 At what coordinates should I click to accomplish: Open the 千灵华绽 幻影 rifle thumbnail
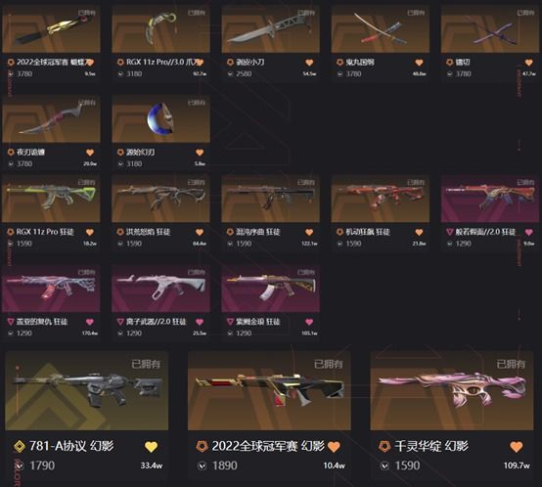pyautogui.click(x=452, y=390)
